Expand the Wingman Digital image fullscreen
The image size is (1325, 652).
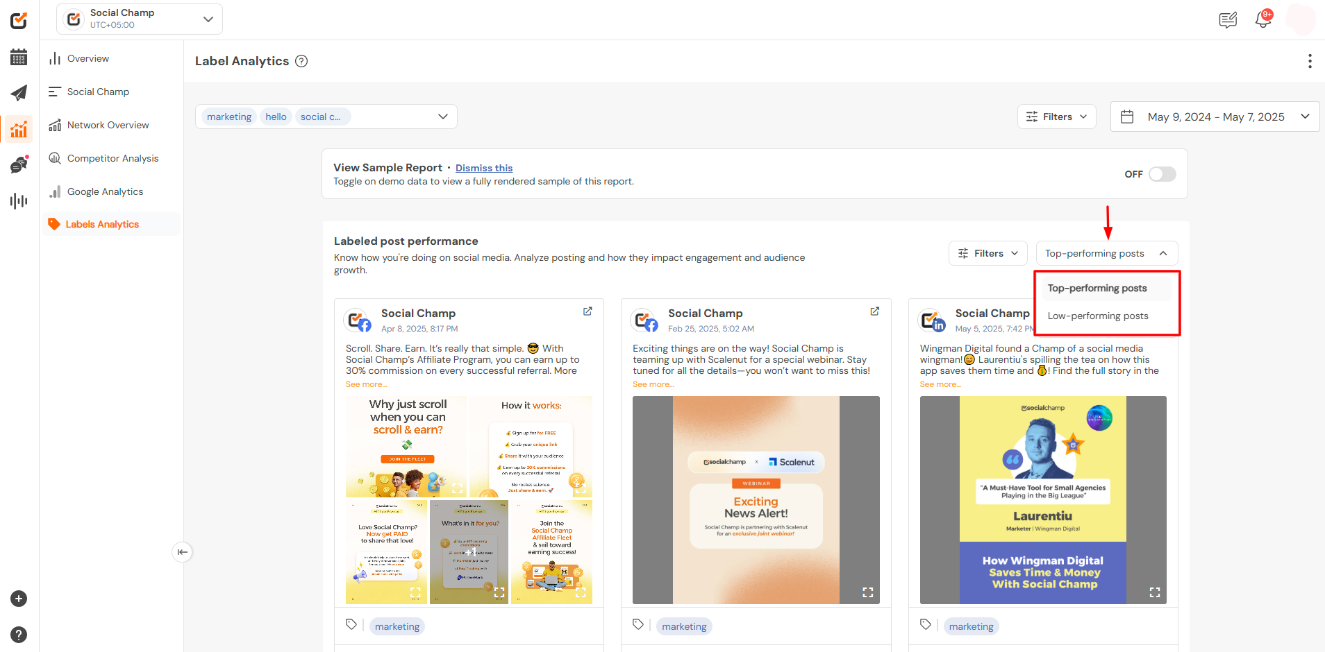[x=1154, y=592]
